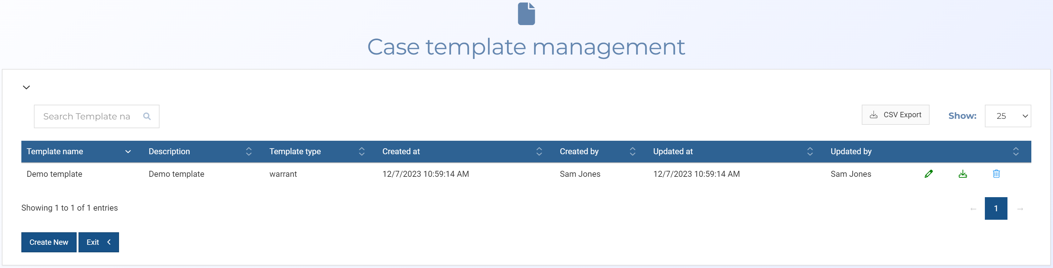The image size is (1053, 268).
Task: Click the Create New button
Action: coord(49,242)
